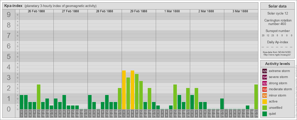Click the 'strong storm' legend label
The width and height of the screenshot is (297, 120).
click(278, 83)
